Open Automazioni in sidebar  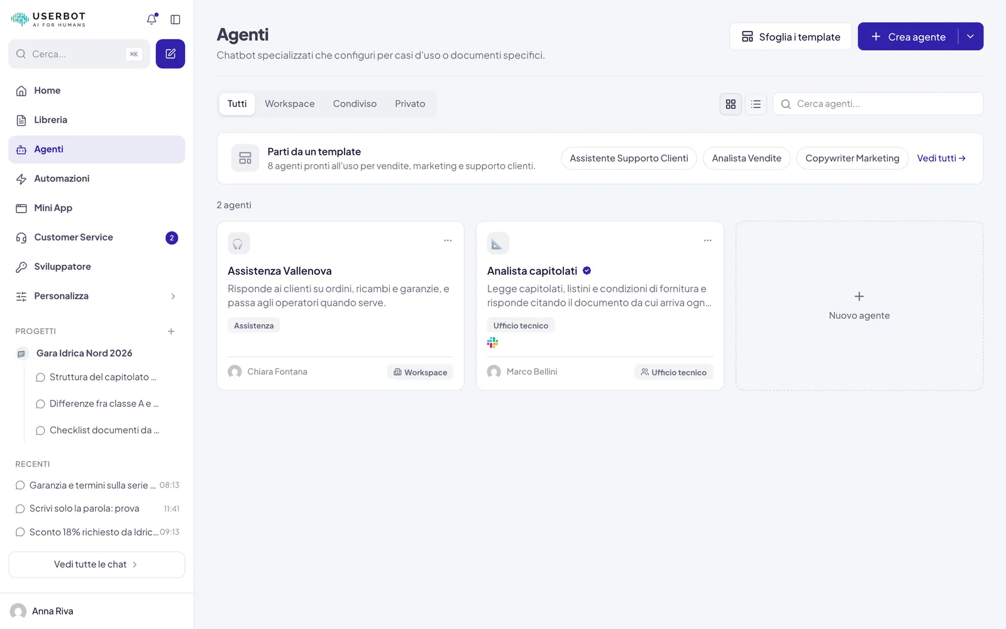(x=97, y=179)
